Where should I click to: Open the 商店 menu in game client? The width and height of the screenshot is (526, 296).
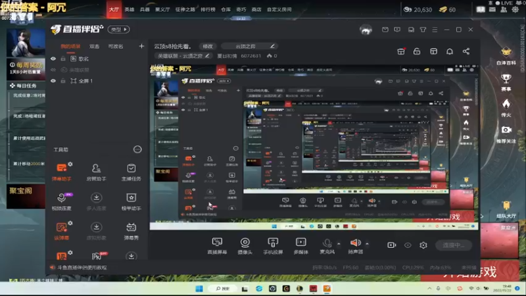coord(256,9)
